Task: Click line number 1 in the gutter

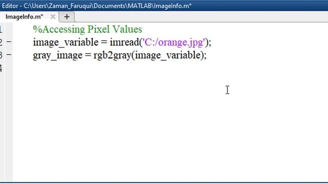Action: [x=1, y=30]
